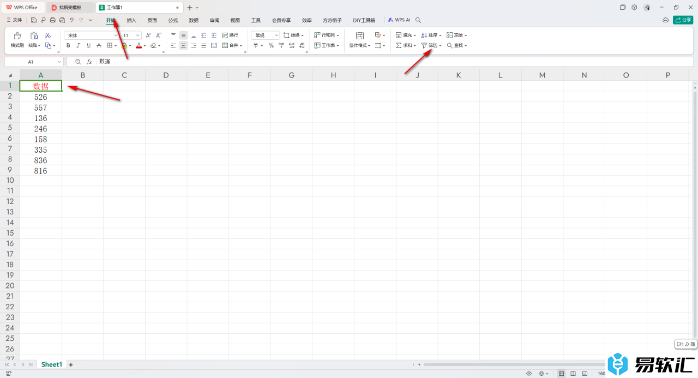This screenshot has width=698, height=378.
Task: Open the File (文件) menu
Action: pyautogui.click(x=14, y=20)
